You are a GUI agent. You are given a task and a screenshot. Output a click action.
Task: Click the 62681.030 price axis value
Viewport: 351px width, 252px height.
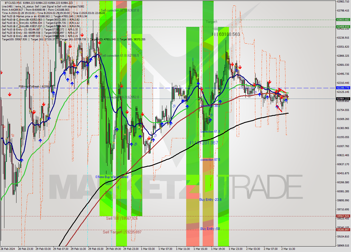(x=343, y=65)
